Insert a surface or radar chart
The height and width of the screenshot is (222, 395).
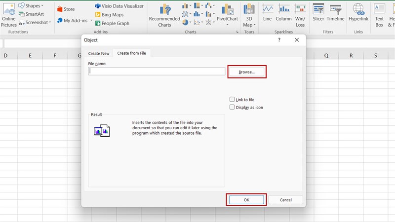click(x=208, y=22)
